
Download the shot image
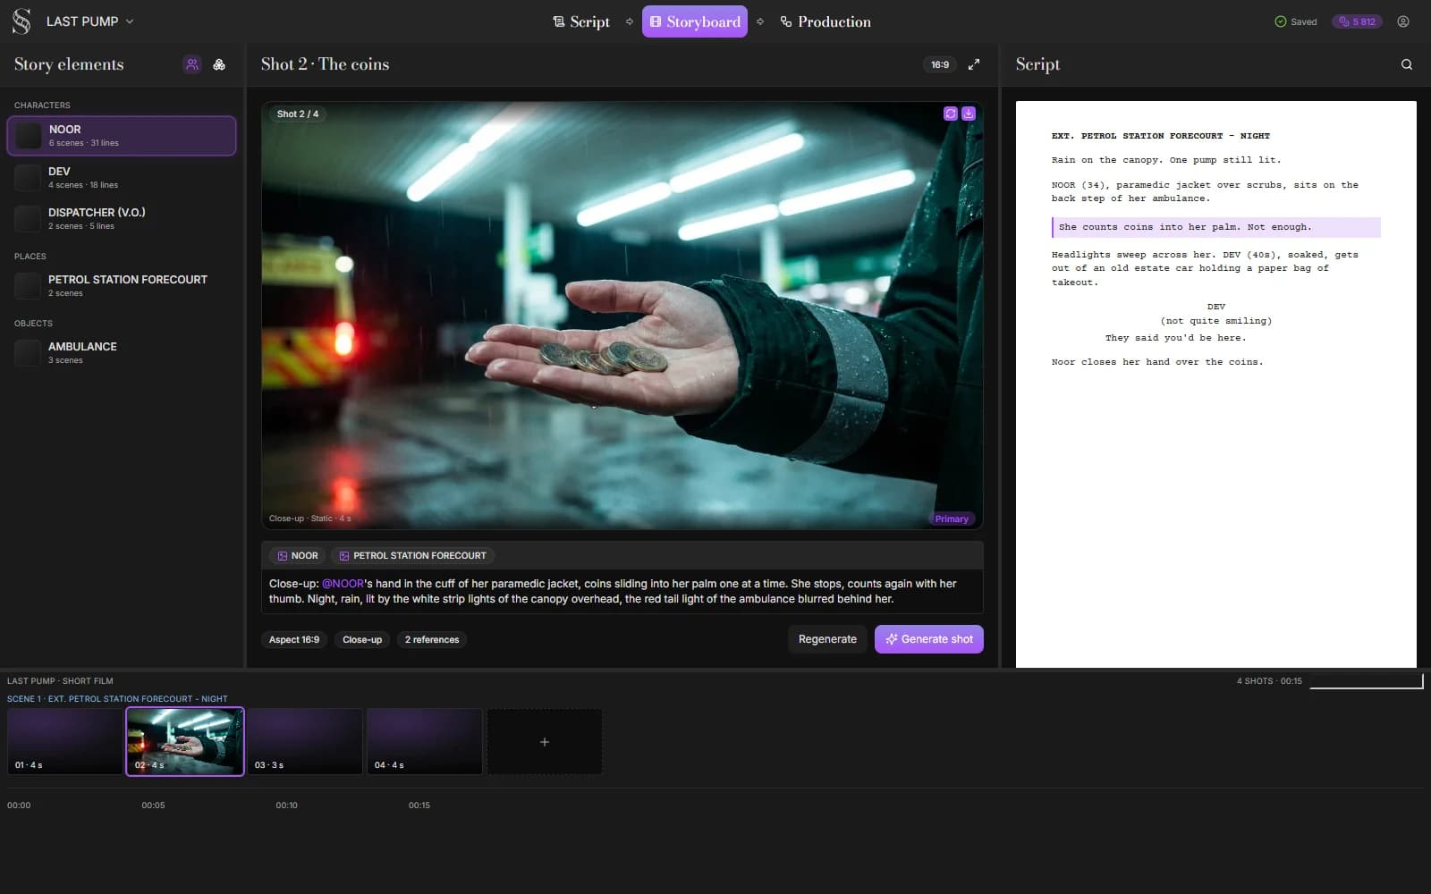click(969, 114)
